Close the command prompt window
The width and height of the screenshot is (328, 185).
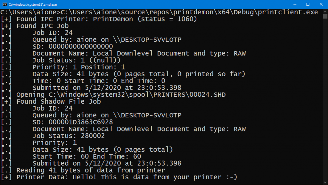(x=320, y=4)
